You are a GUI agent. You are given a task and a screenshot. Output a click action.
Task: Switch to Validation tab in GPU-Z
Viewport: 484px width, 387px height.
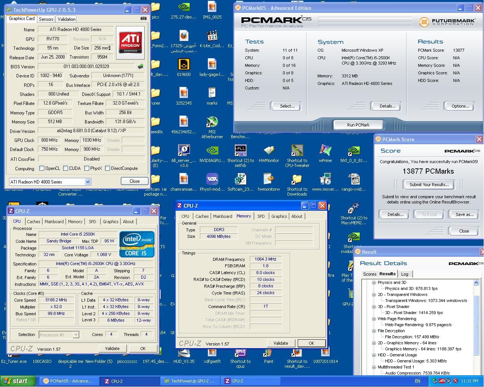coord(66,19)
